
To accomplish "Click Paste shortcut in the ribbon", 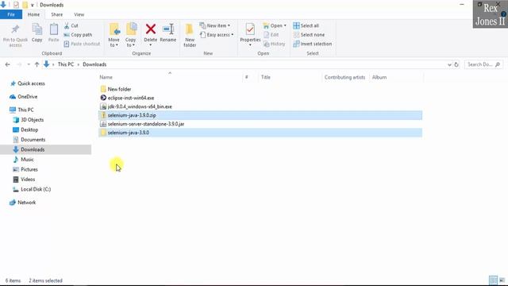I will click(x=82, y=44).
